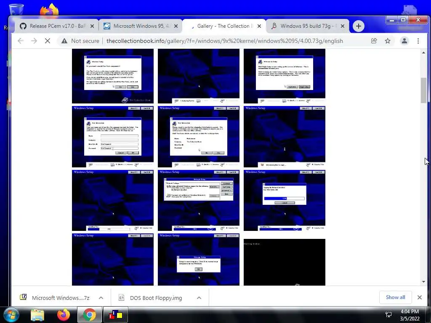
Task: Open thumbnail showing Determining files to copy
Action: [285, 137]
